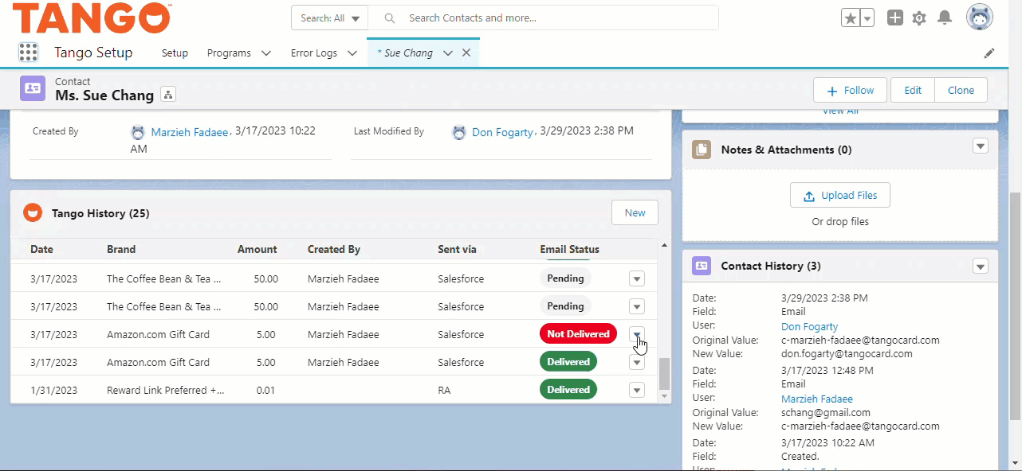The image size is (1022, 471).
Task: Click the Tango History list scrollbar
Action: 664,372
